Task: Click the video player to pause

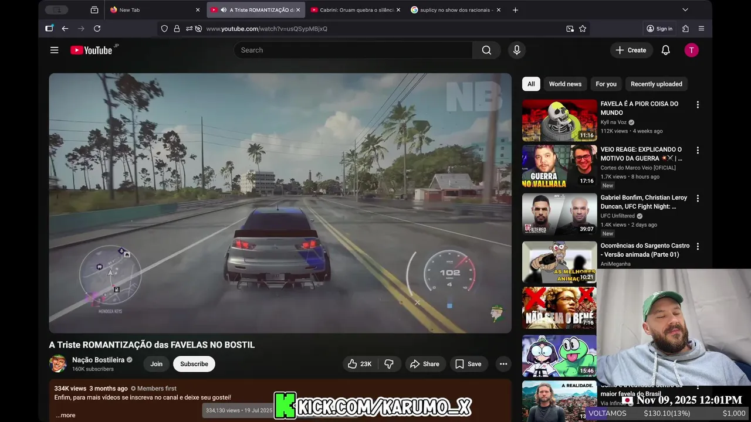Action: point(280,203)
